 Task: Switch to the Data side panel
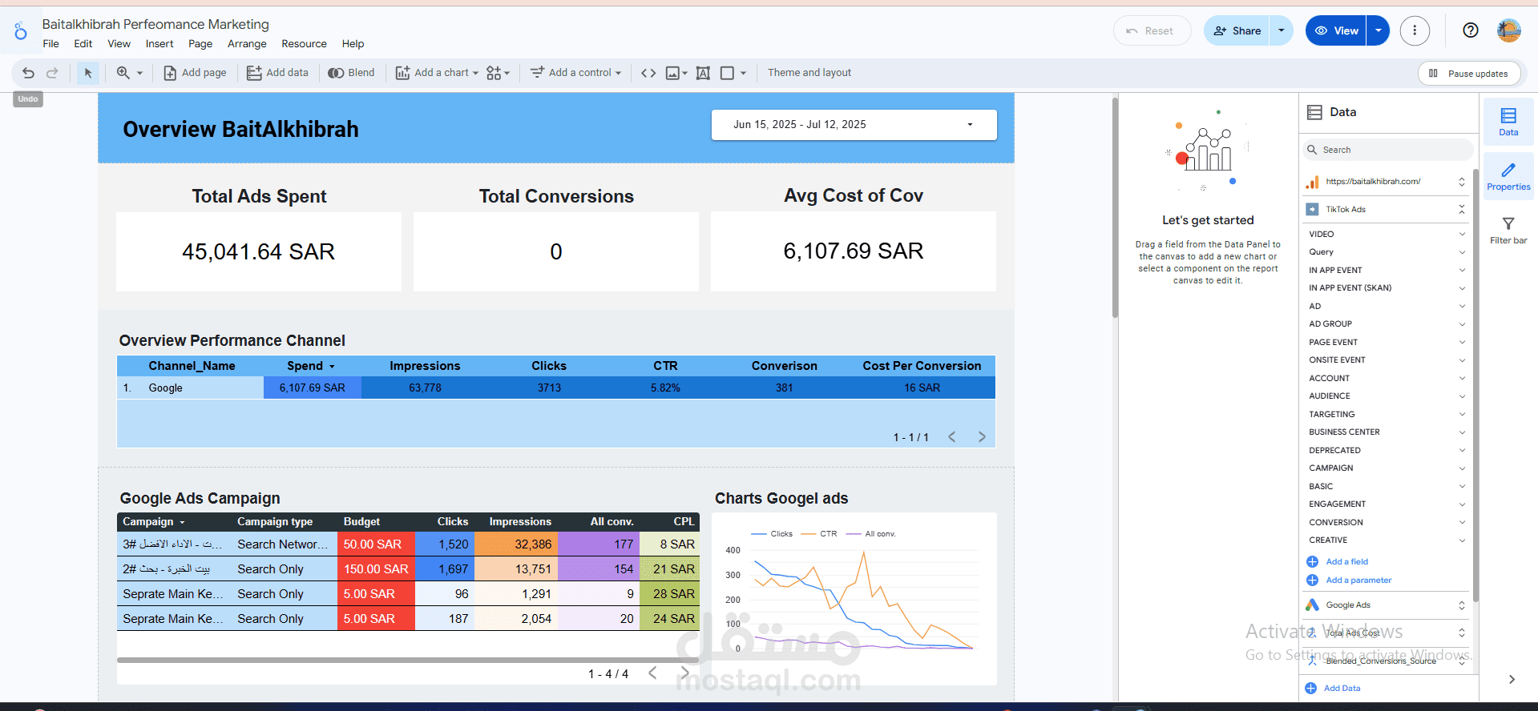tap(1508, 122)
